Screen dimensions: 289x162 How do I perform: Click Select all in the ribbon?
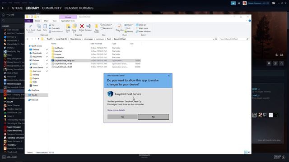[141, 25]
